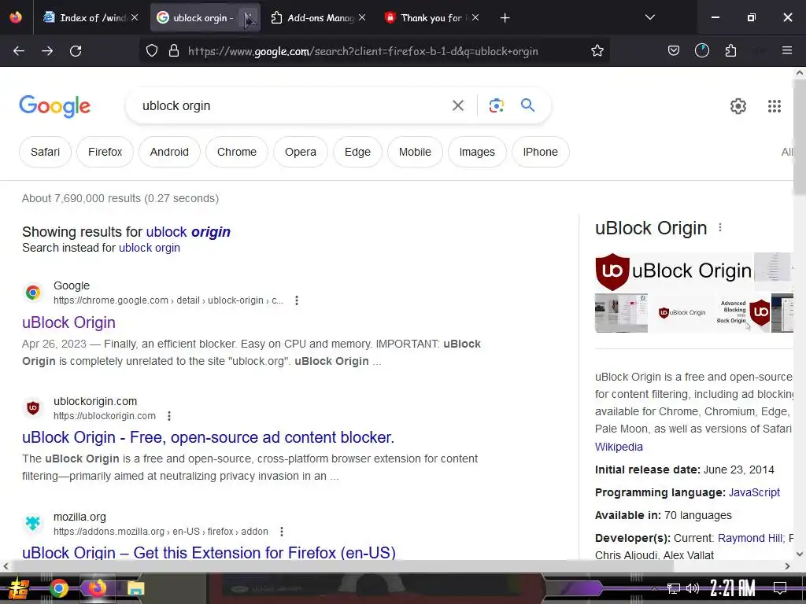Open uBlock Origin Chrome store result
The height and width of the screenshot is (604, 806).
(x=69, y=322)
